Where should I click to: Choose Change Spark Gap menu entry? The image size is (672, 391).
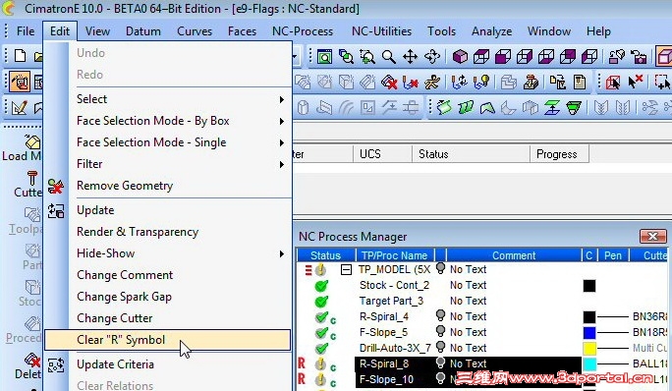125,297
